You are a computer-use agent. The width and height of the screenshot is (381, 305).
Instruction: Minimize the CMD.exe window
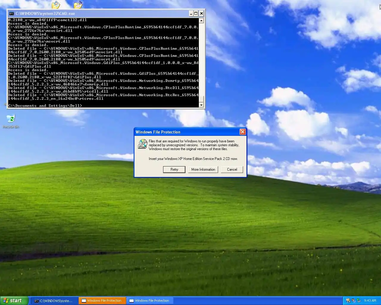[191, 13]
